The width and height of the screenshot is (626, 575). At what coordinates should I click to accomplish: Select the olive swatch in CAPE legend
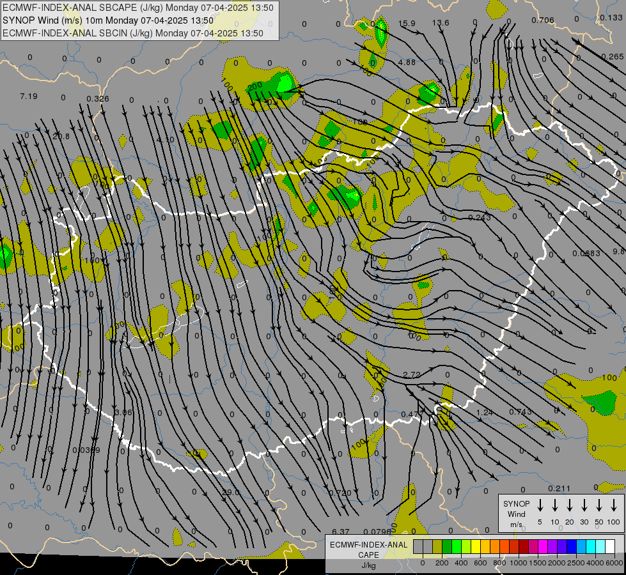point(437,547)
